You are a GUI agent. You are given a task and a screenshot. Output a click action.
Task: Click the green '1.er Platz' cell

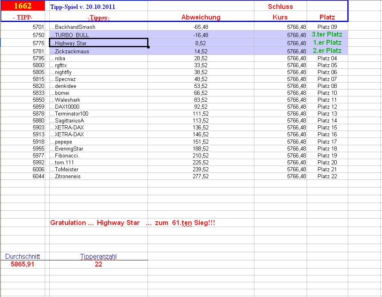point(327,43)
